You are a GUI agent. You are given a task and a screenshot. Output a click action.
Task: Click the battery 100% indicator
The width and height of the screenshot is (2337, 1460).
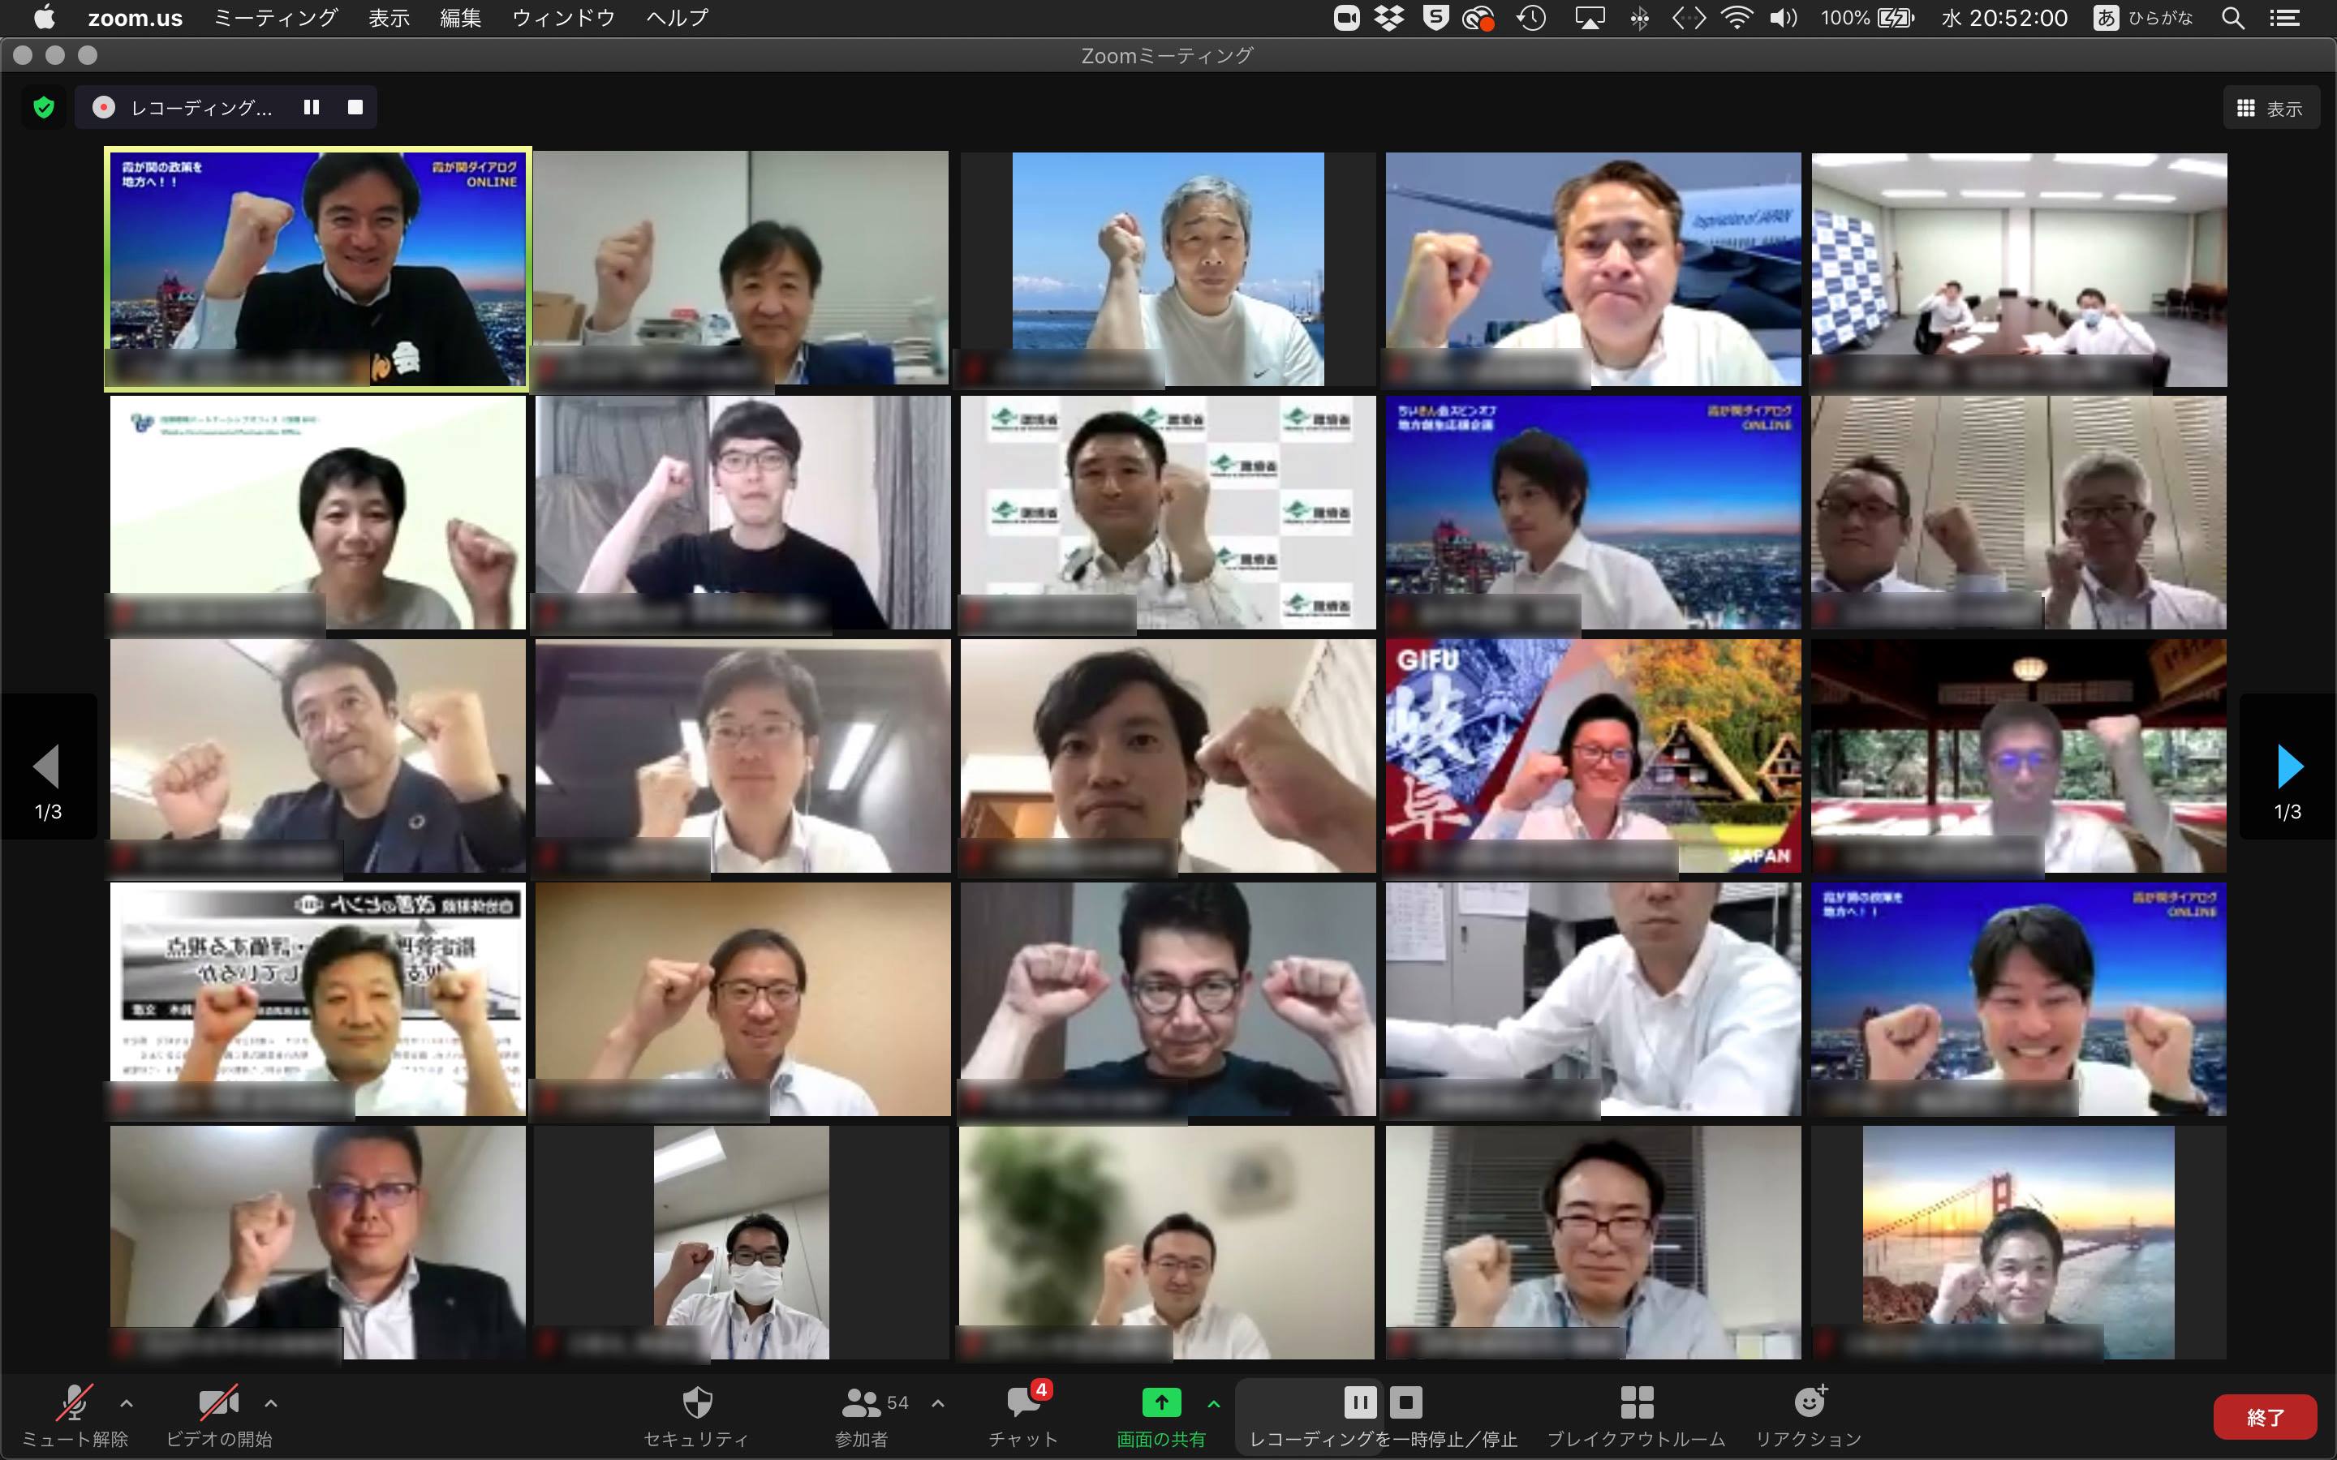pos(1866,17)
